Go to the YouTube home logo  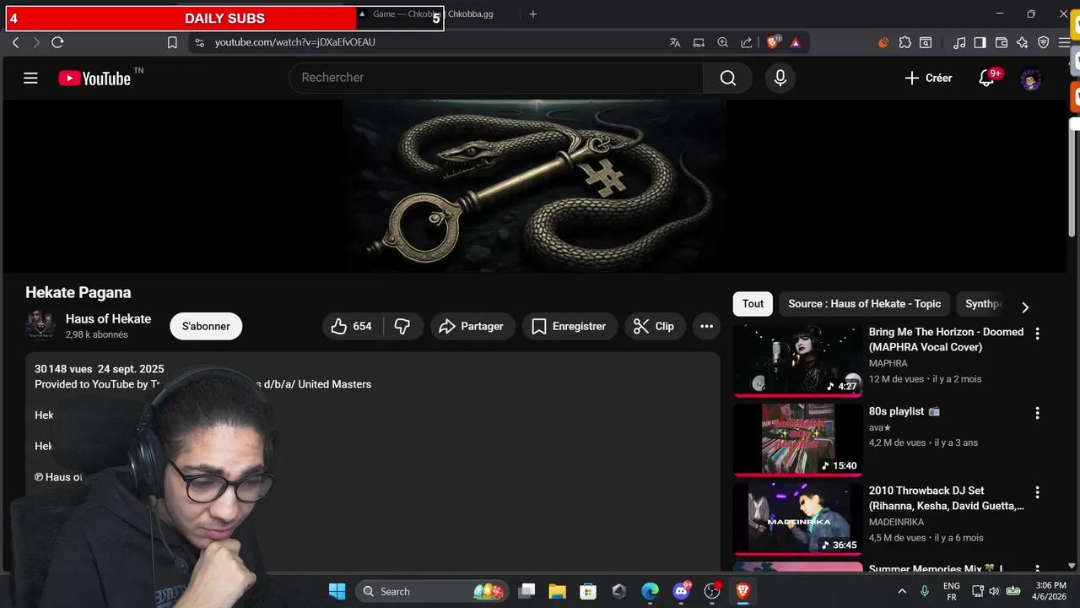94,79
